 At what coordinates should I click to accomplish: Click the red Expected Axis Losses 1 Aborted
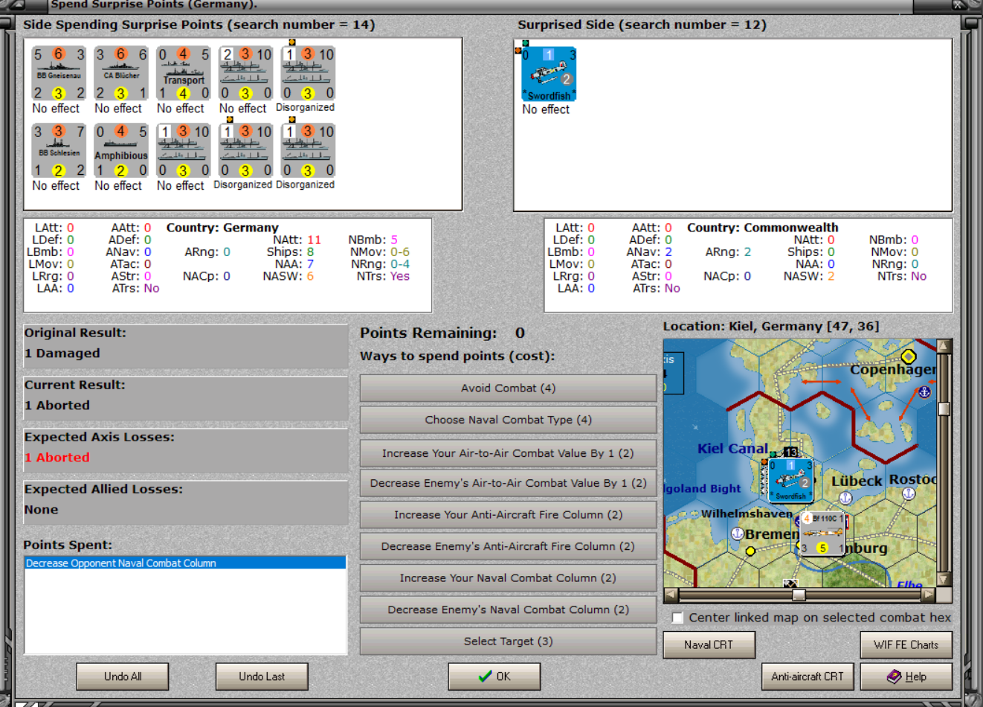(x=57, y=458)
